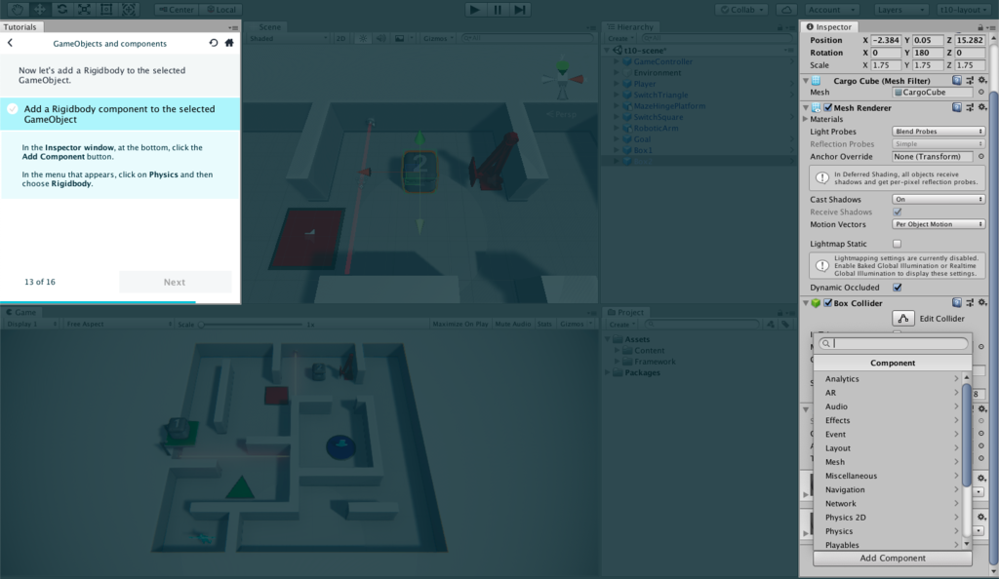999x579 pixels.
Task: Start Play mode with the play button
Action: coord(475,10)
